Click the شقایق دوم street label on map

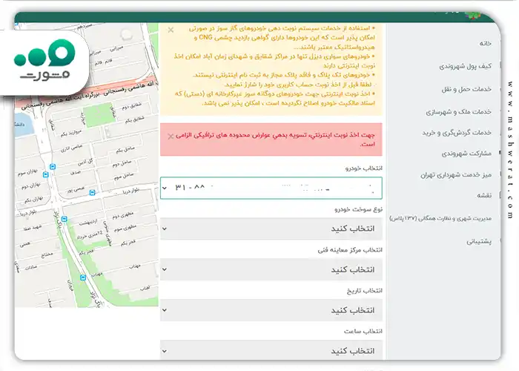pyautogui.click(x=132, y=107)
